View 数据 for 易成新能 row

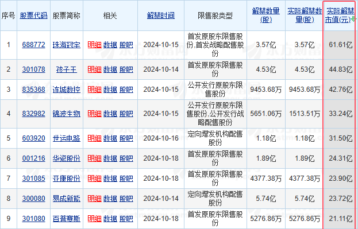110,199
